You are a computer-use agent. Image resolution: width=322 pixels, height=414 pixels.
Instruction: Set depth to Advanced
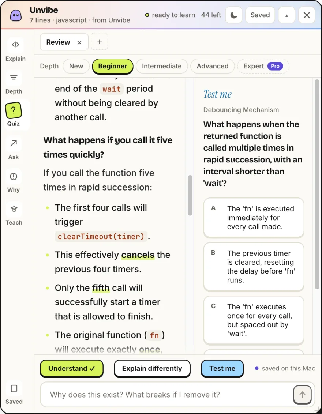click(212, 66)
